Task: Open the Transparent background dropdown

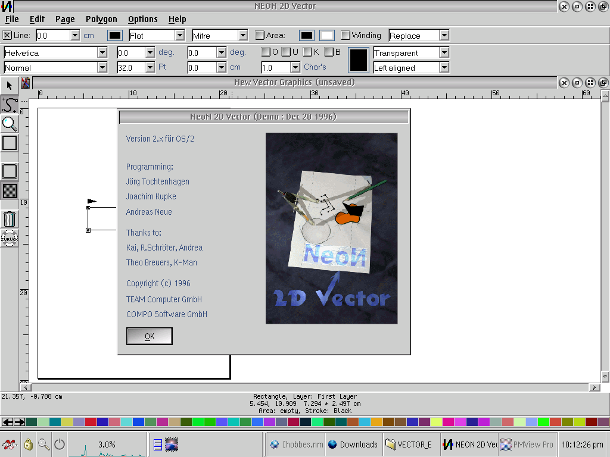Action: point(444,52)
